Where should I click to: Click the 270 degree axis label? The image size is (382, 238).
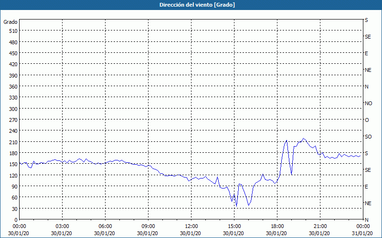point(13,120)
